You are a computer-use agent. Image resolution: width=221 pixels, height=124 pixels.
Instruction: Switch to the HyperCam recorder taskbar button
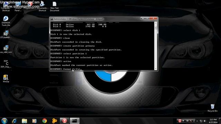65,121
